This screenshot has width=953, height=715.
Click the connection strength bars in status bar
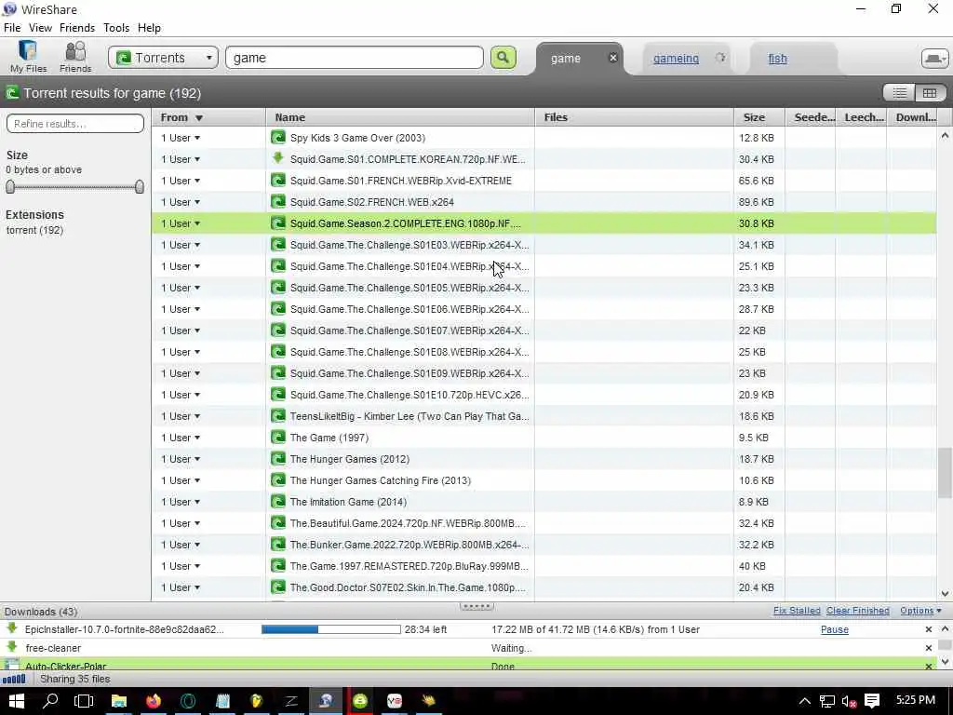click(14, 679)
